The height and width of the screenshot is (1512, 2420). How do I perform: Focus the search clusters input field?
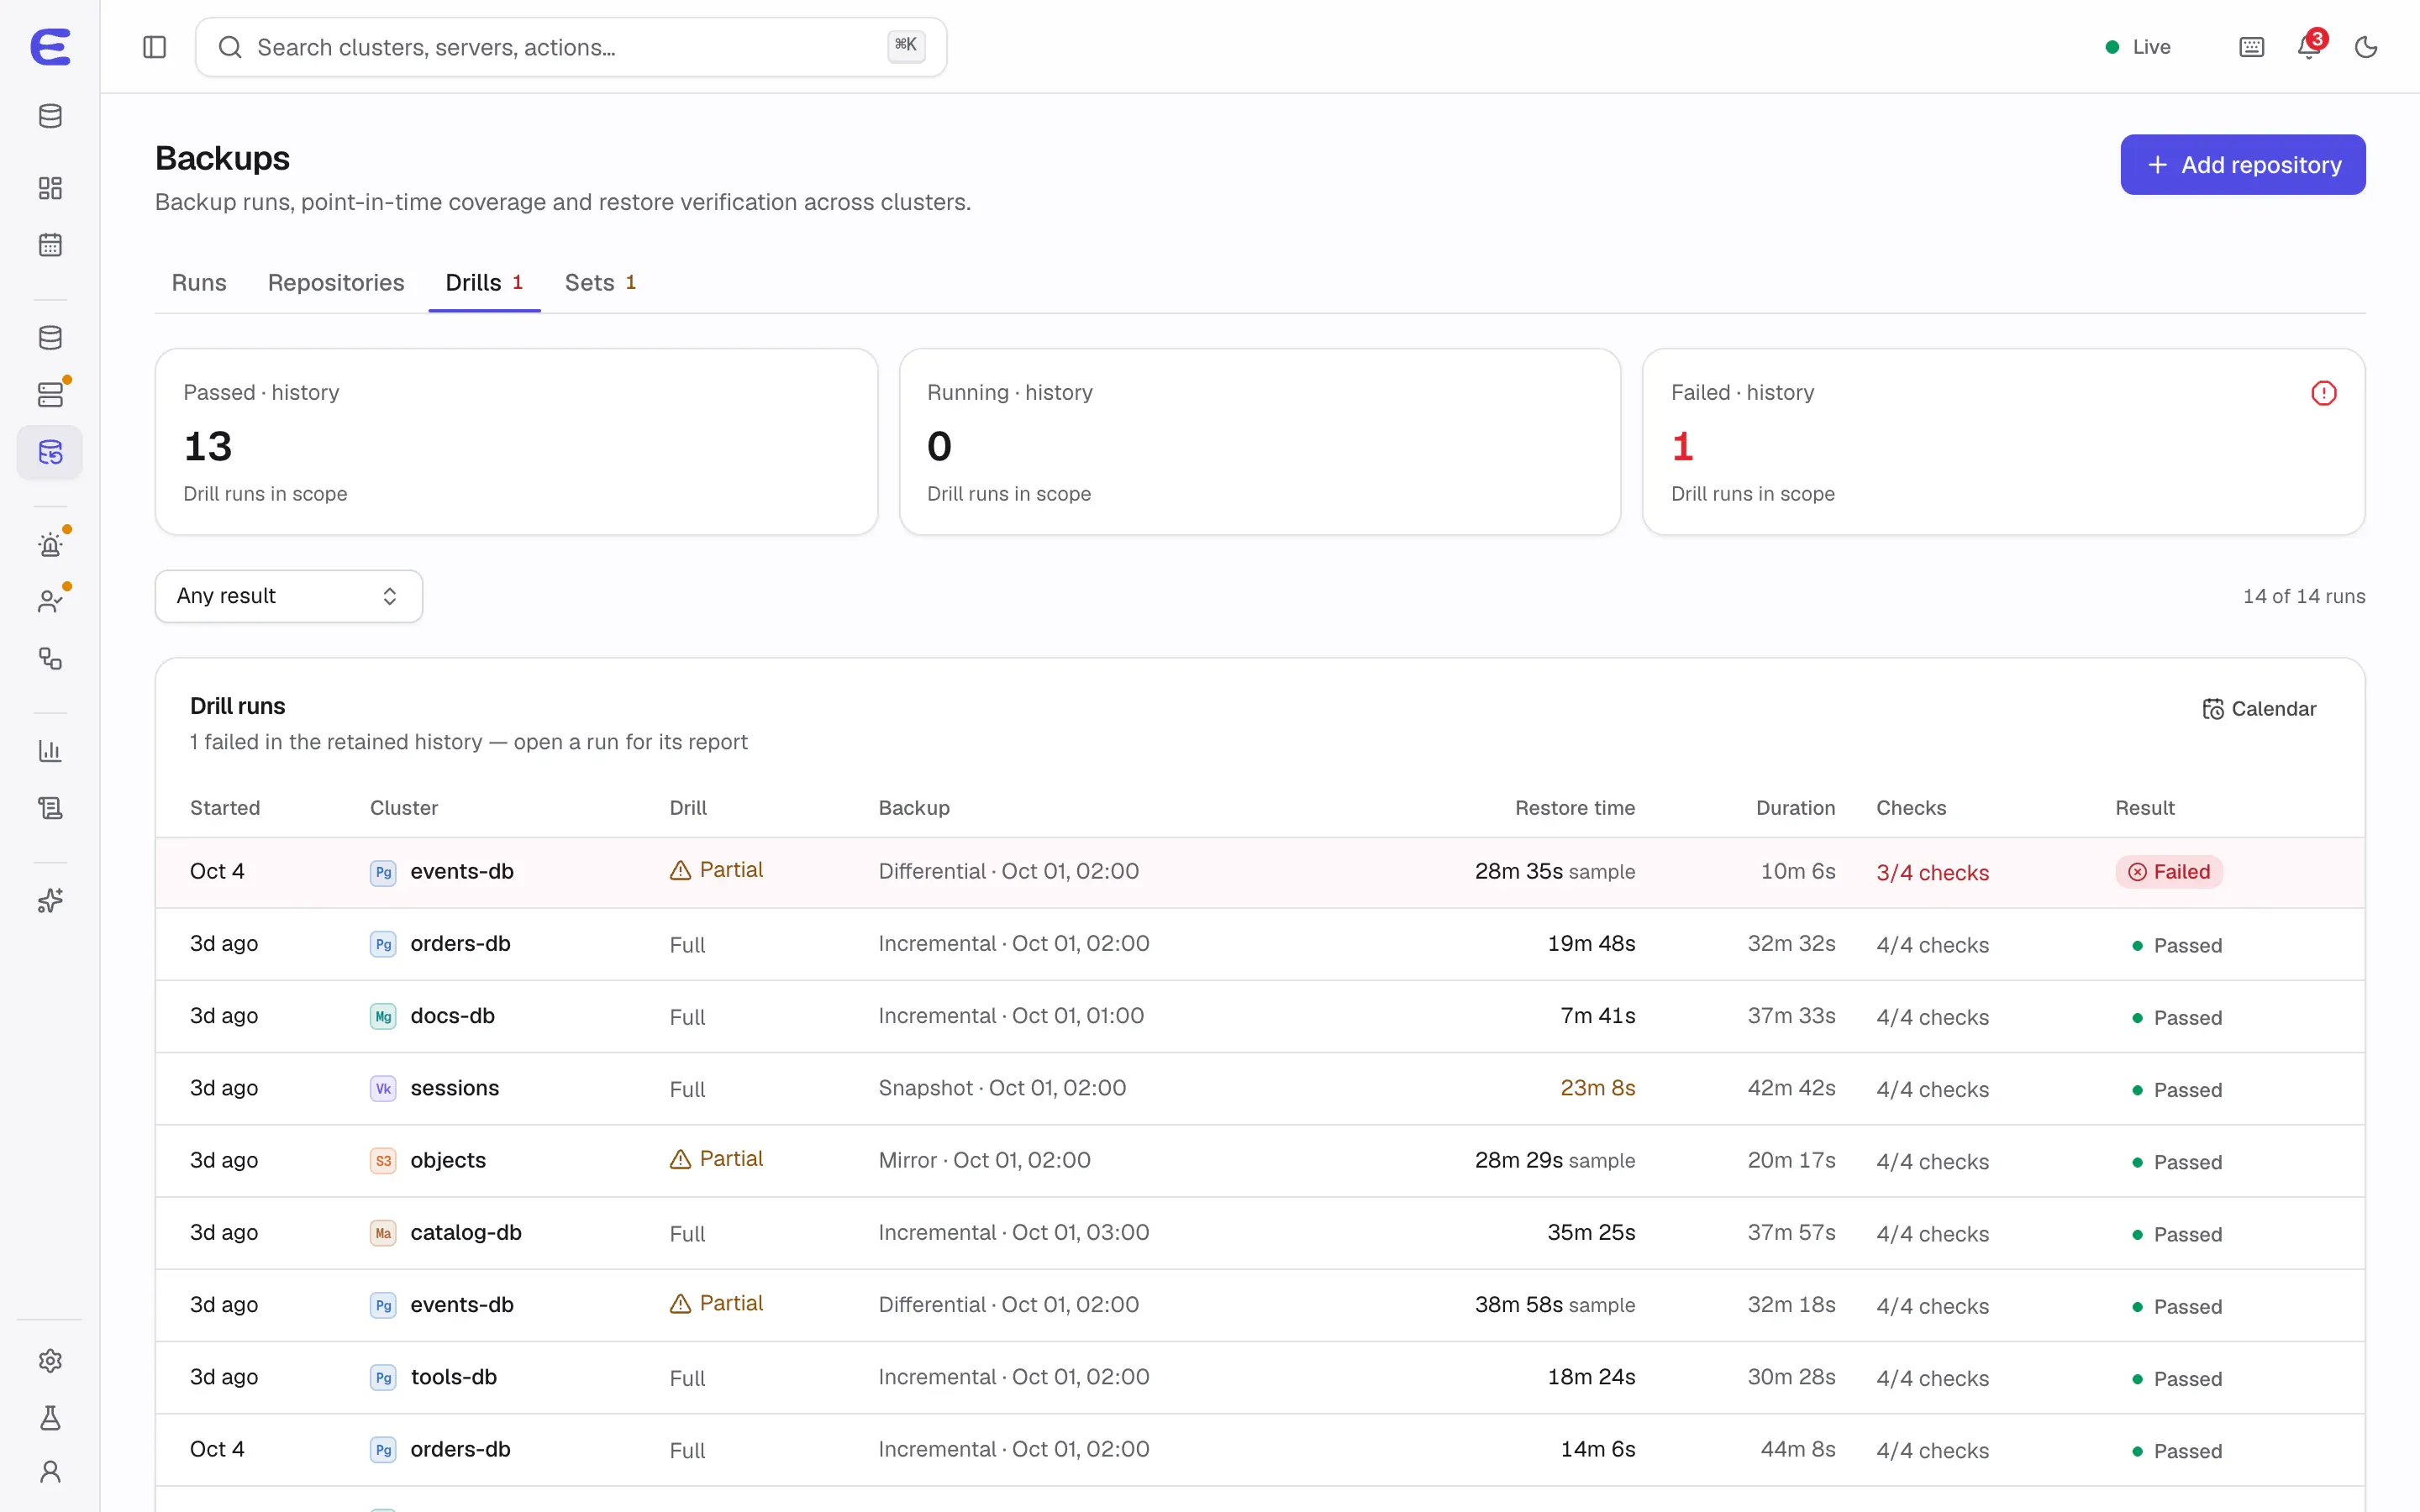point(570,47)
